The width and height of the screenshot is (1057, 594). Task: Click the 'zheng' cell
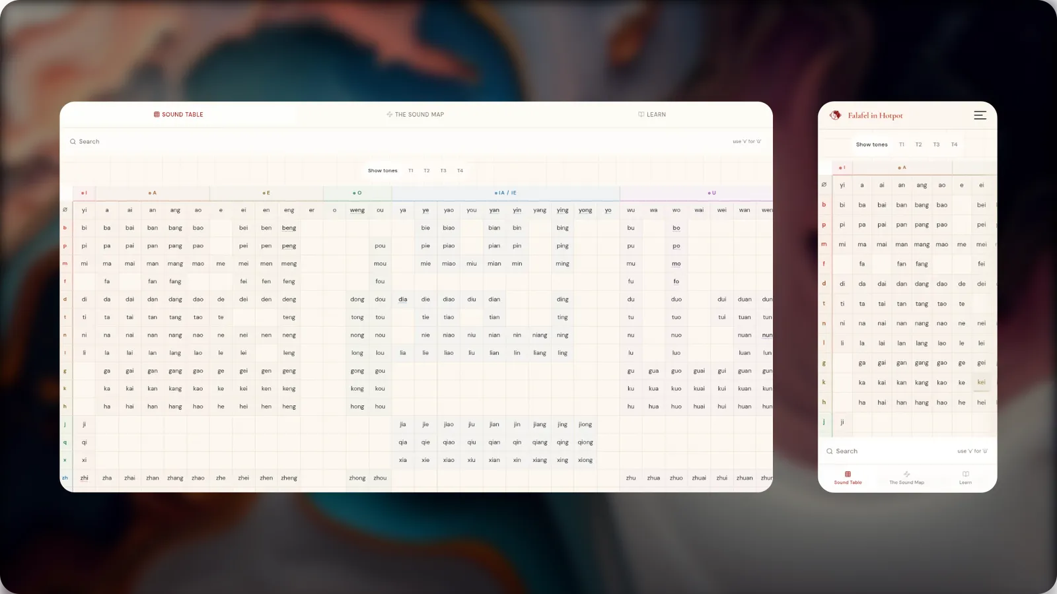point(289,478)
